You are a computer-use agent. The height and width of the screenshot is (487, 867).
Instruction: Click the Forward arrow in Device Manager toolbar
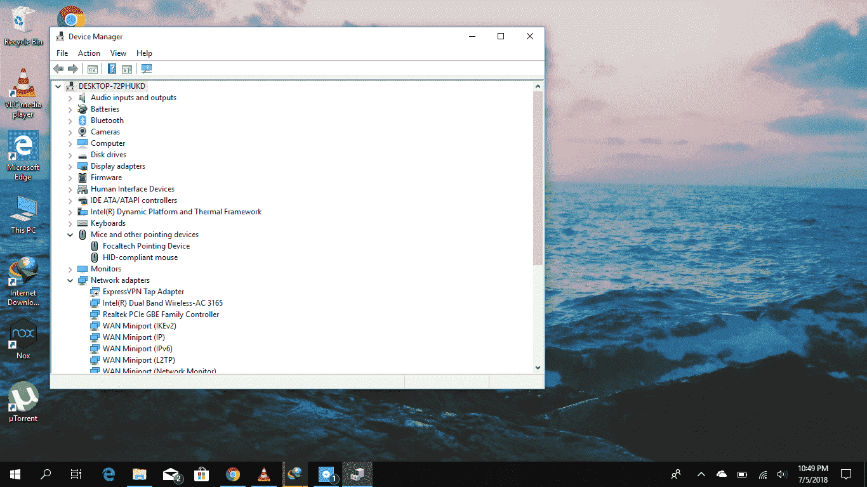tap(73, 68)
